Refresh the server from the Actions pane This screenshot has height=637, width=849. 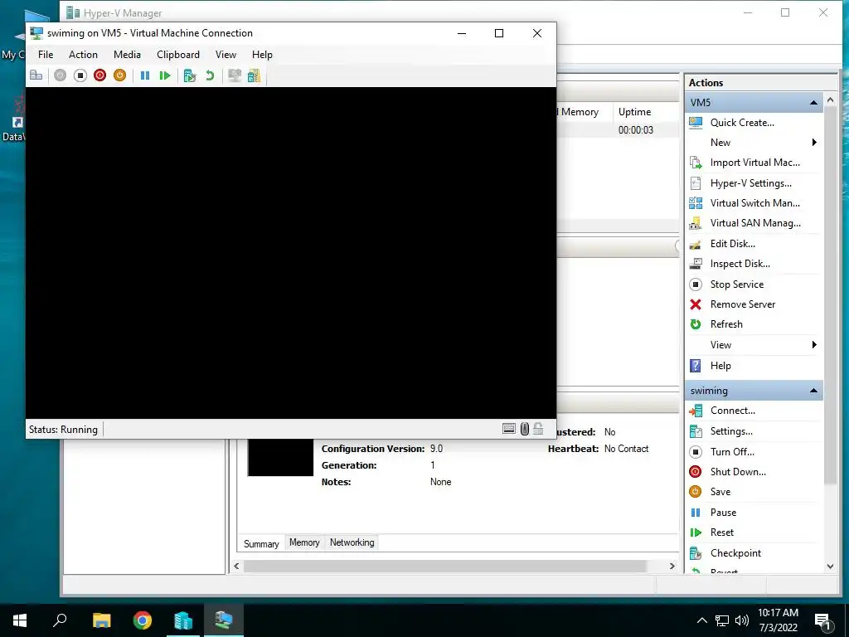tap(726, 324)
